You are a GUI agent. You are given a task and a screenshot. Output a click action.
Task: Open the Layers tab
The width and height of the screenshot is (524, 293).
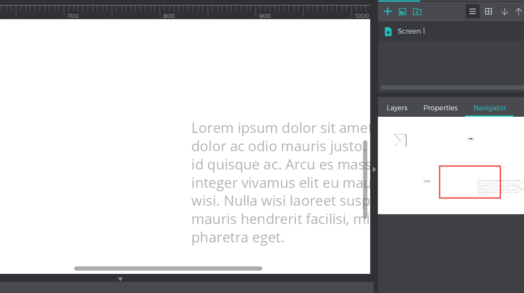(397, 108)
